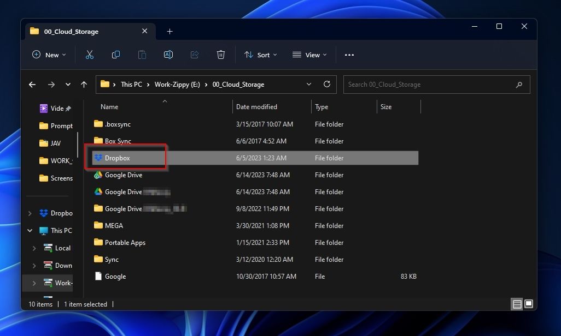Share the selected folder
The height and width of the screenshot is (336, 561).
[194, 55]
